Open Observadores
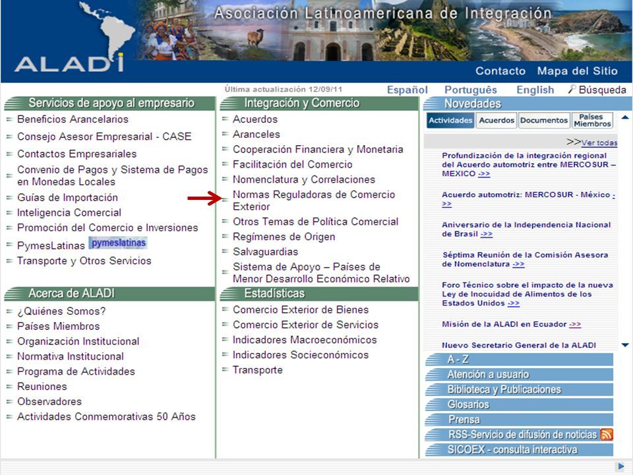This screenshot has height=475, width=633. [x=49, y=401]
